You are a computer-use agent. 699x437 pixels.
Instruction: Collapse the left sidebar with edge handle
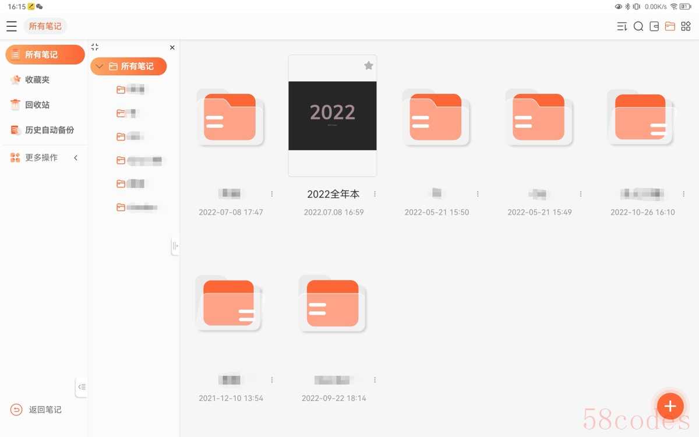click(x=82, y=387)
